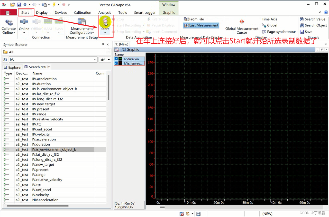Sort by the Name column header
The width and height of the screenshot is (329, 217).
(63, 73)
